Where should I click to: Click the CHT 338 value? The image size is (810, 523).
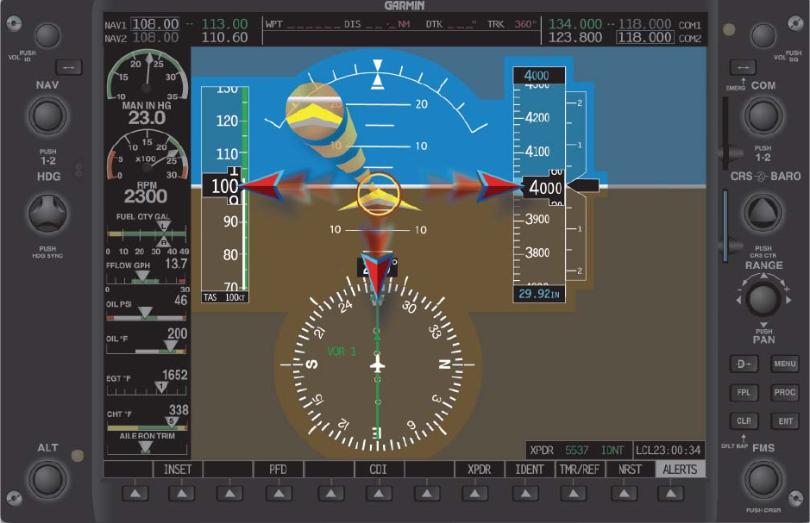pyautogui.click(x=179, y=410)
